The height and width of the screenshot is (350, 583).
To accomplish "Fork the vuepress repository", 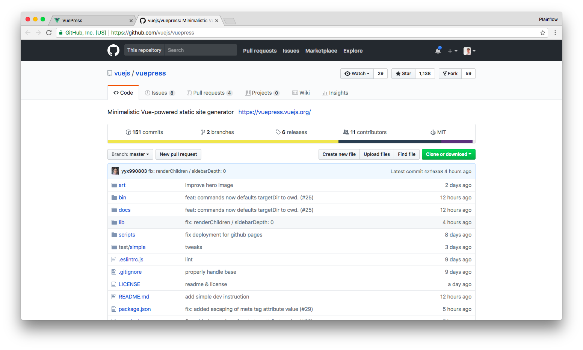I will click(x=450, y=74).
